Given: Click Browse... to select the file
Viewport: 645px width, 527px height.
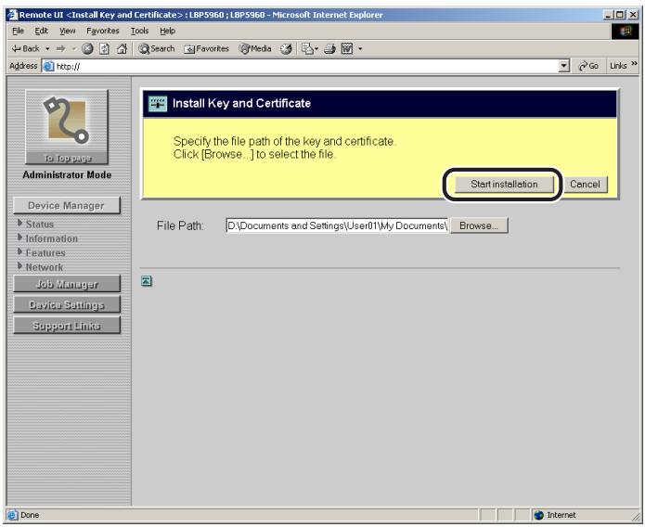Looking at the screenshot, I should click(x=479, y=225).
